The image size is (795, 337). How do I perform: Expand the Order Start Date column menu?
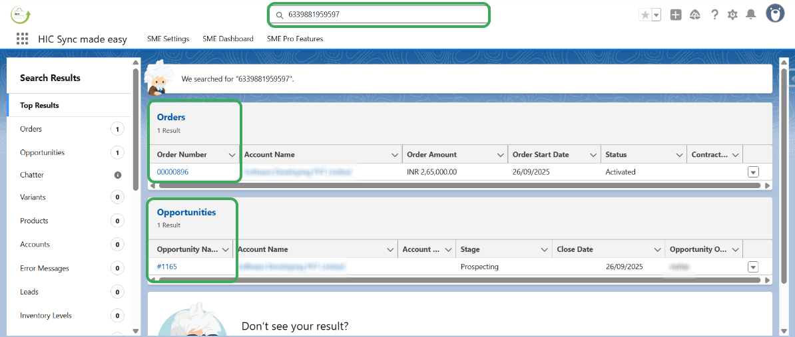tap(593, 155)
